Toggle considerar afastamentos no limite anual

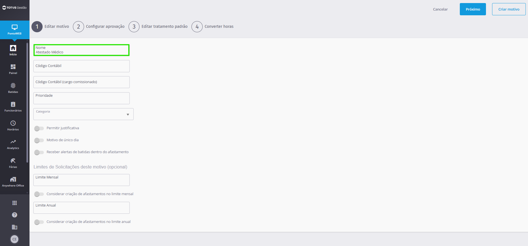point(39,222)
